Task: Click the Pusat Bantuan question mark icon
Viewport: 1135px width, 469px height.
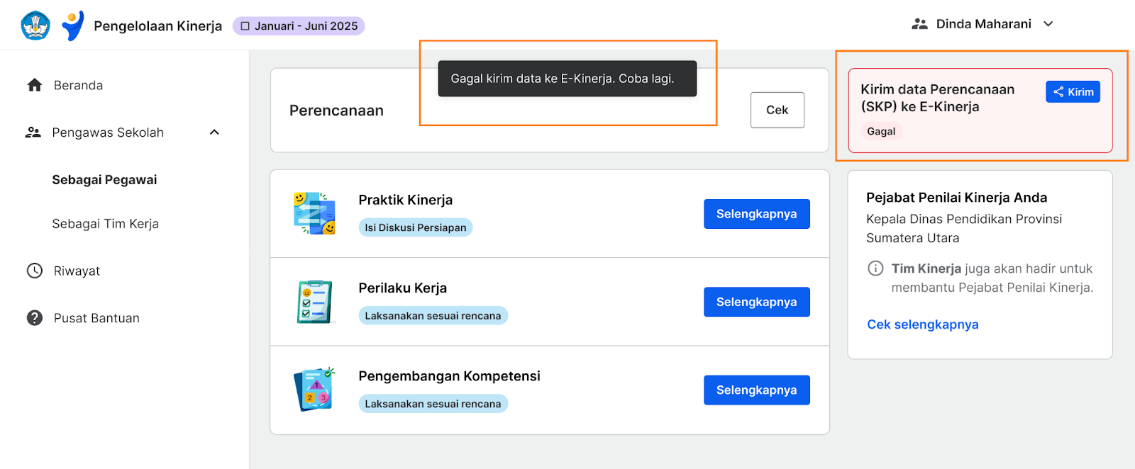Action: point(35,318)
